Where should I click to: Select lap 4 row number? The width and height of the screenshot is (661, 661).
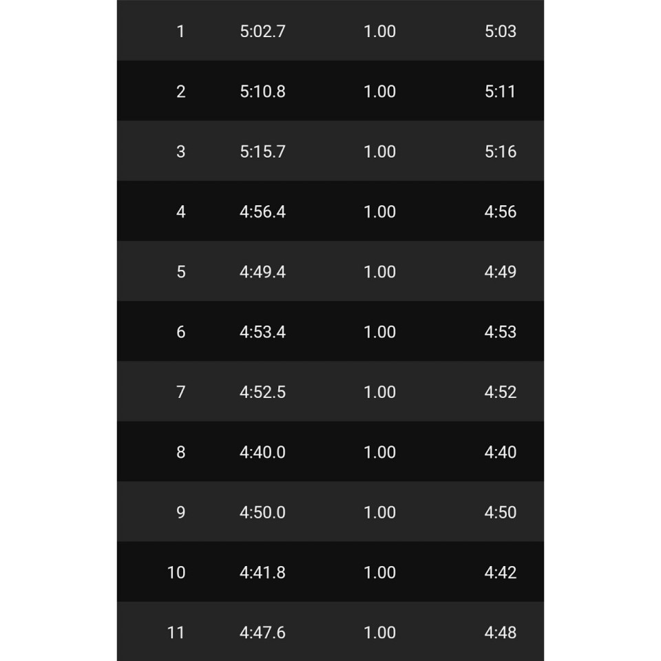tap(180, 211)
